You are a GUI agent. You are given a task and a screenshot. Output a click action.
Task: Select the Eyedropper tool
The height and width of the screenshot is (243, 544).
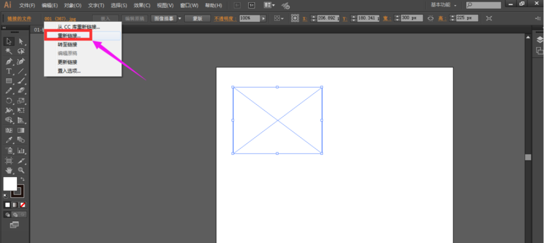(9, 140)
